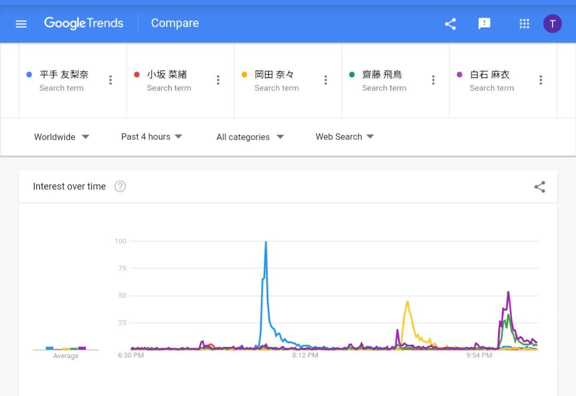Open more options for 平手 友梨奈
576x396 pixels.
tap(110, 80)
